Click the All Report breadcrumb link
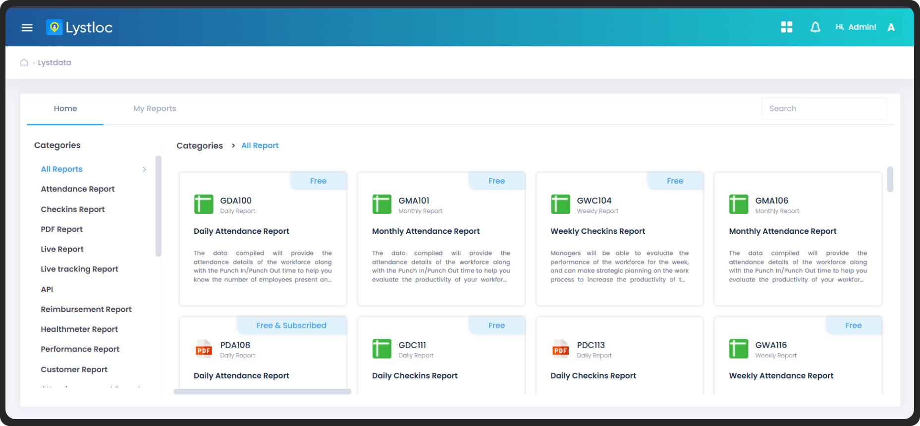This screenshot has height=426, width=920. coord(260,146)
